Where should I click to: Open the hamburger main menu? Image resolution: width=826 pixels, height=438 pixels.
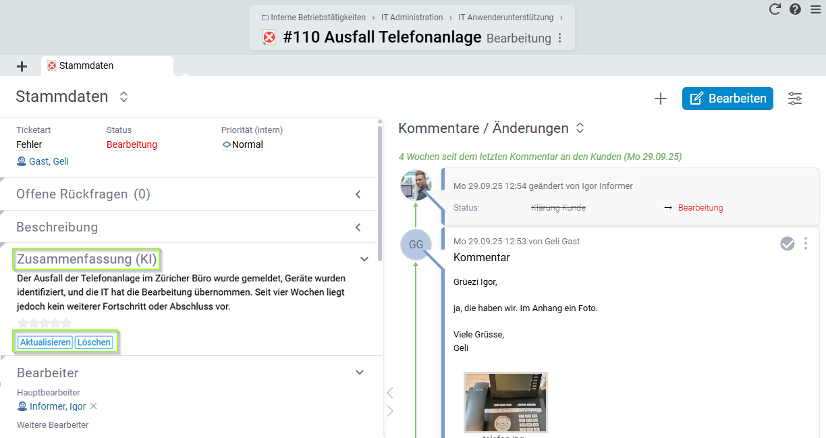[x=815, y=9]
